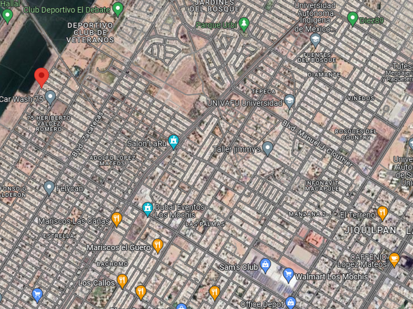Select the Salon LaRu castle pin
The width and height of the screenshot is (413, 309).
click(173, 142)
